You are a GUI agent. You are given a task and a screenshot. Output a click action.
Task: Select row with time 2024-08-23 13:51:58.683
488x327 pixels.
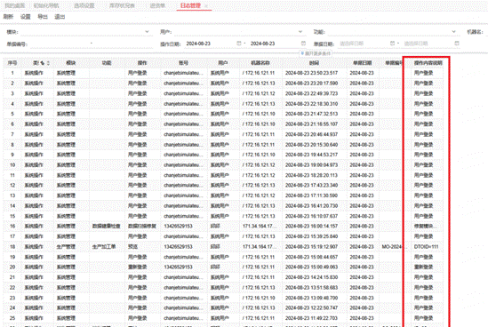[x=223, y=288]
